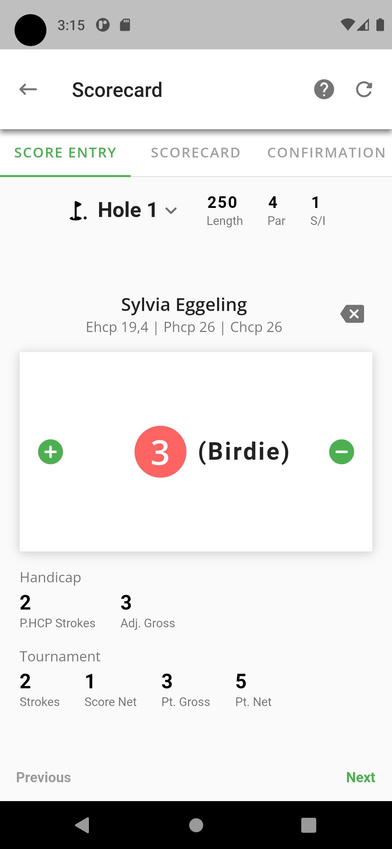
Task: Select the Score Entry tab
Action: [x=65, y=153]
